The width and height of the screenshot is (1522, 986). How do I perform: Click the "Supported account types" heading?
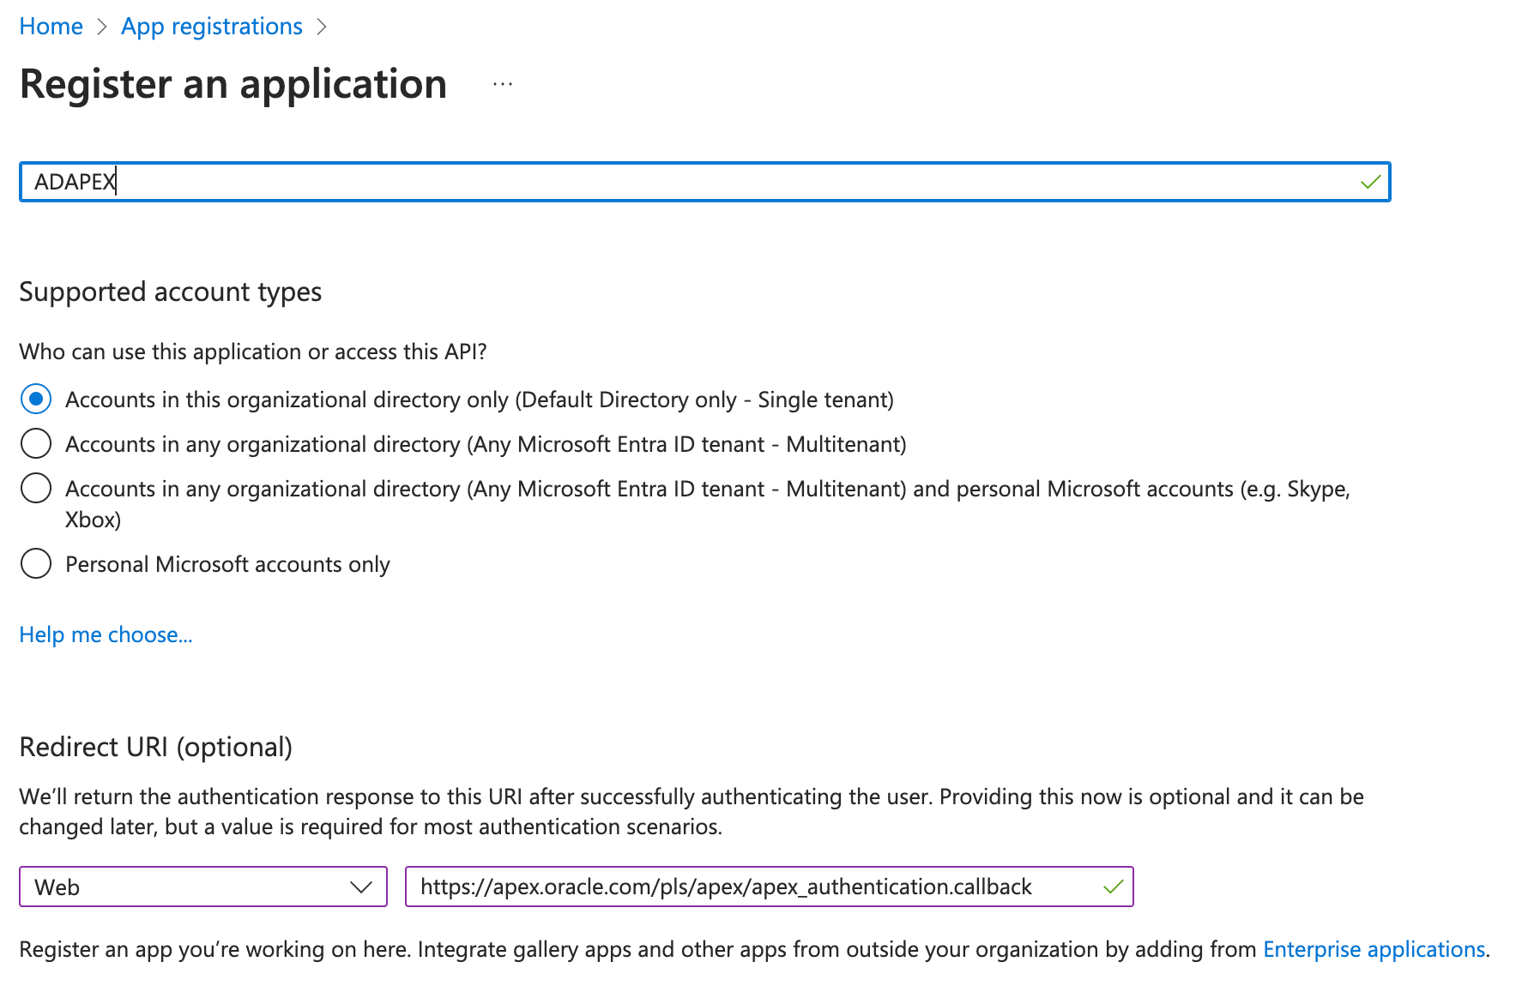170,292
